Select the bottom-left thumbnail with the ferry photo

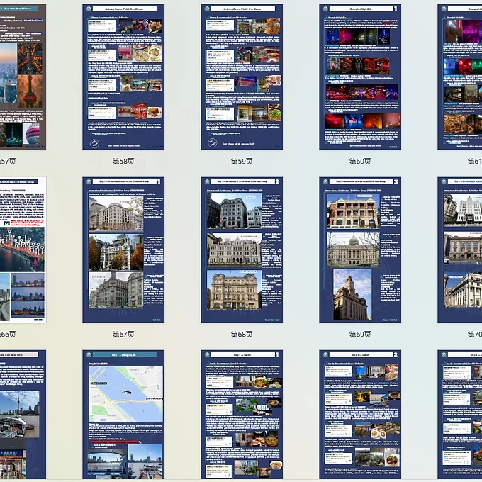[x=23, y=415]
